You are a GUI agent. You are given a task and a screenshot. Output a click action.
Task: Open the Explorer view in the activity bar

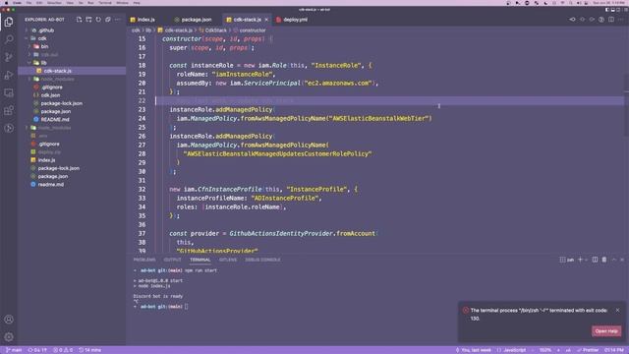click(x=9, y=22)
